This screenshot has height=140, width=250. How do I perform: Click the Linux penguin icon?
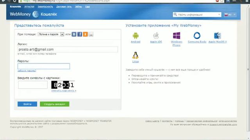tap(136, 55)
